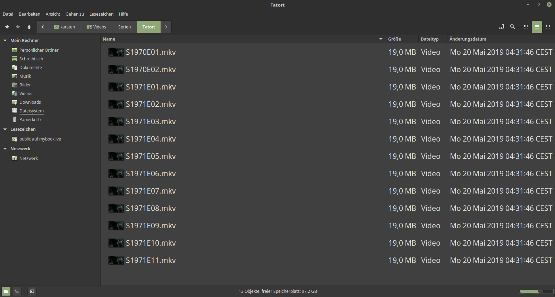Viewport: 555px width, 297px height.
Task: Switch to list view
Action: tap(537, 27)
